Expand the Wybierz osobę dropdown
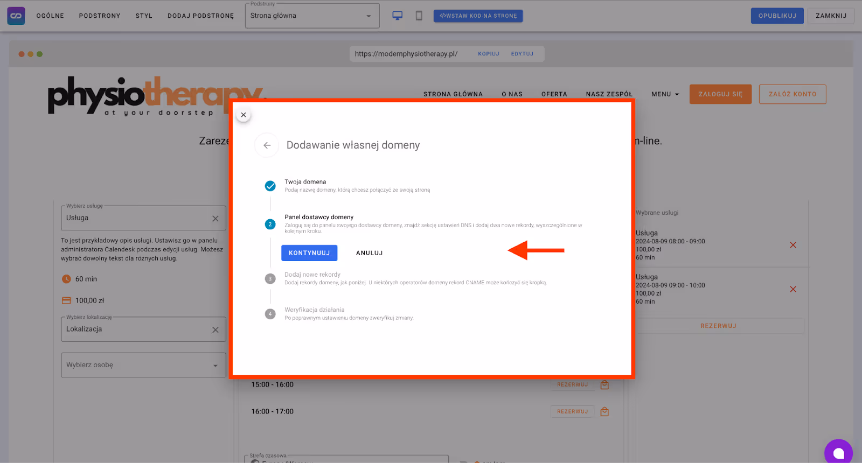This screenshot has width=862, height=463. (215, 366)
